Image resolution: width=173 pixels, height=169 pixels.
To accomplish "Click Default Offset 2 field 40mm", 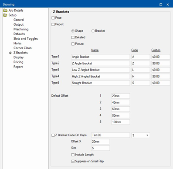I will 121,102.
